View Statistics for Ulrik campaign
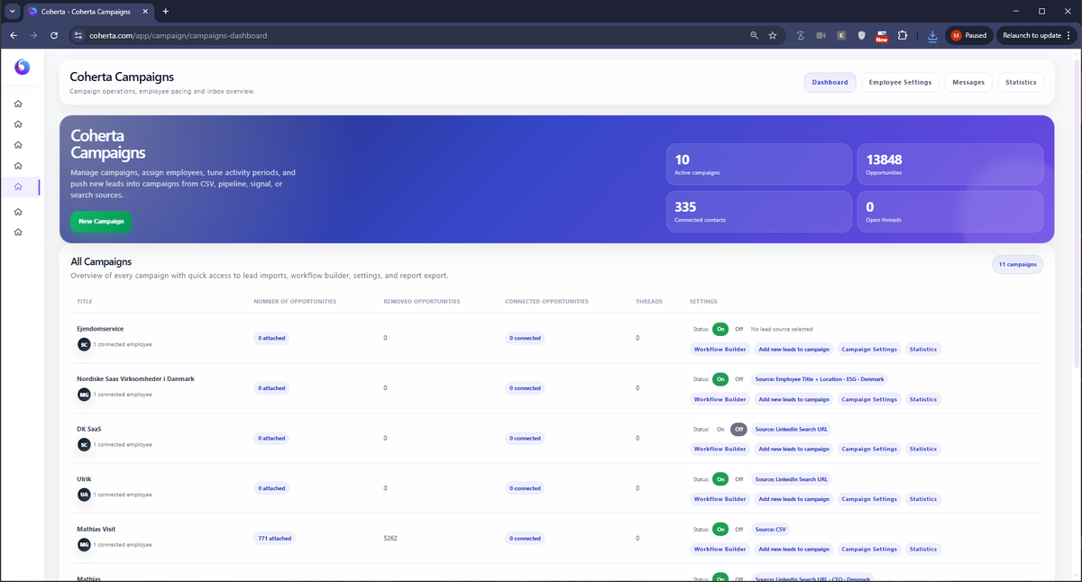 click(923, 499)
